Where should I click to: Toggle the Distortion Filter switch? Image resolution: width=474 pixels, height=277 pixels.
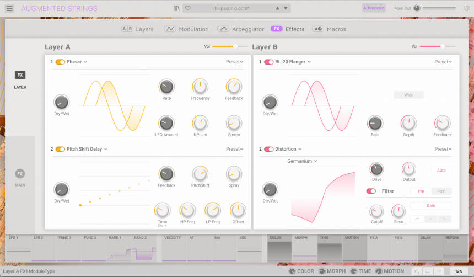click(x=371, y=191)
